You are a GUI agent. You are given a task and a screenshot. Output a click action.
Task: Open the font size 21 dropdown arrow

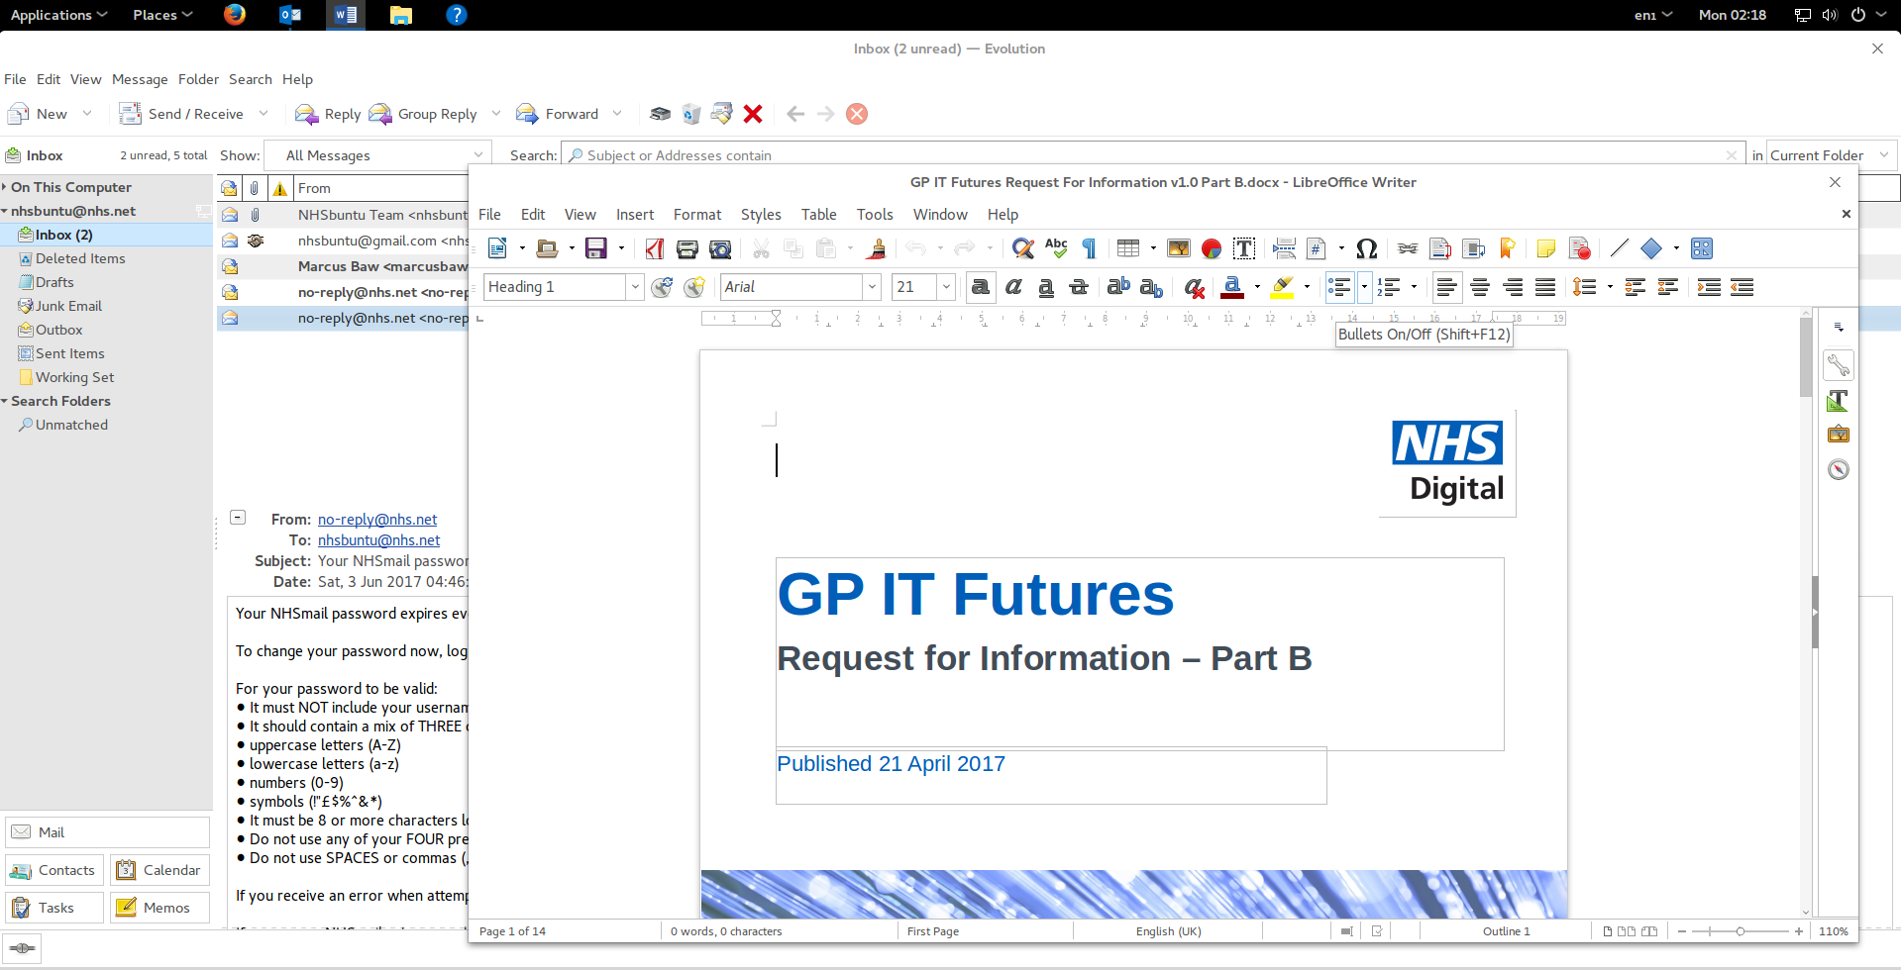946,287
